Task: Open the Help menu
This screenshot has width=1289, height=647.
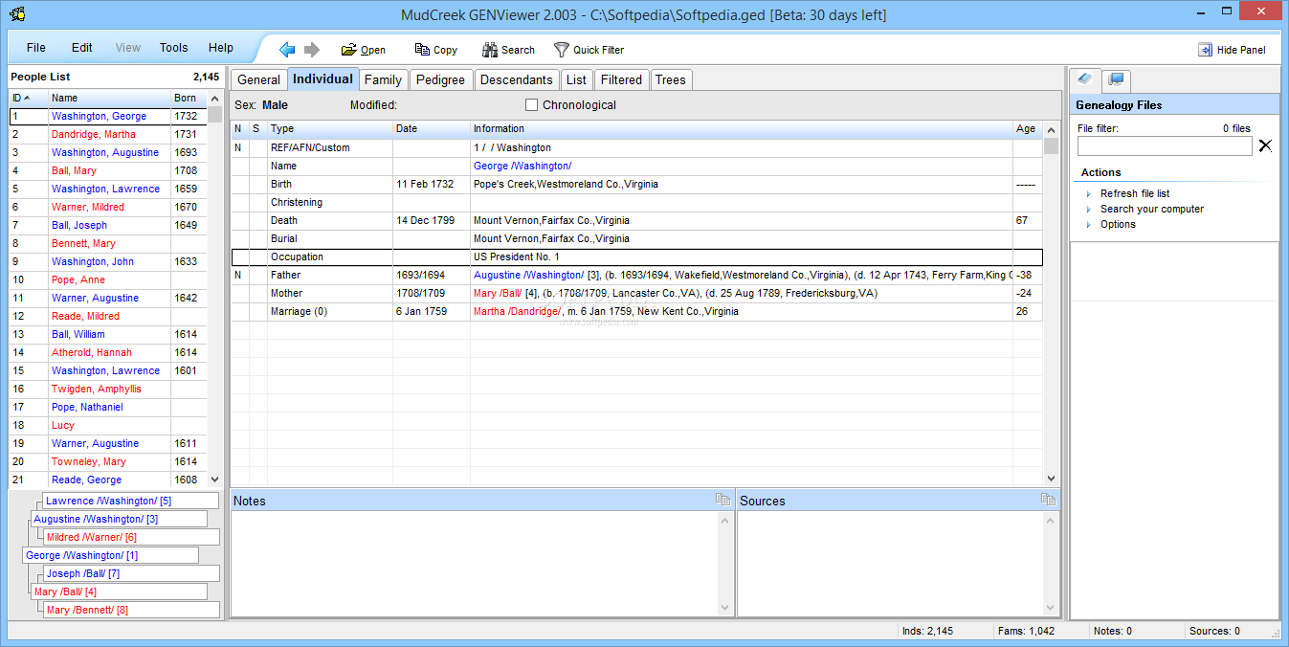Action: click(221, 48)
